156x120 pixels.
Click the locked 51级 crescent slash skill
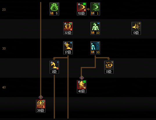pos(82,7)
